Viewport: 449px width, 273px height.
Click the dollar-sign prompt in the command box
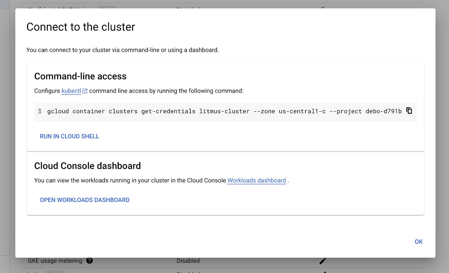pyautogui.click(x=40, y=111)
